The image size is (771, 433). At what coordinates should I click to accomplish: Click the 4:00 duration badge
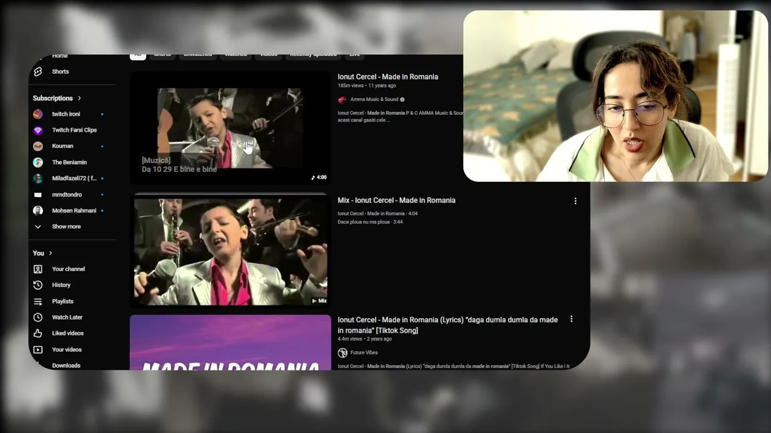pos(319,177)
